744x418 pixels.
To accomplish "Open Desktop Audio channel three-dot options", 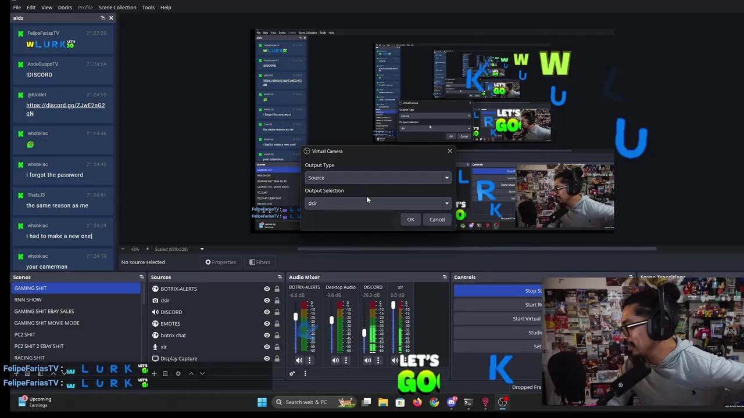I will click(x=346, y=361).
